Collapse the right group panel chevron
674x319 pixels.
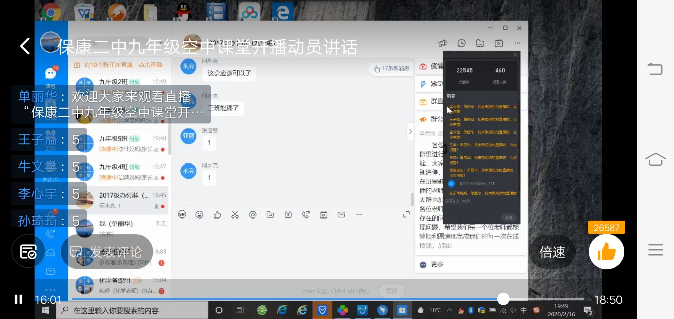(410, 132)
